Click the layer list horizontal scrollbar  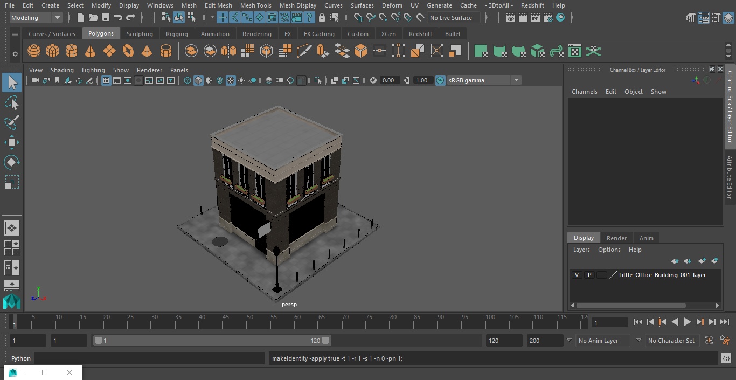pyautogui.click(x=631, y=305)
